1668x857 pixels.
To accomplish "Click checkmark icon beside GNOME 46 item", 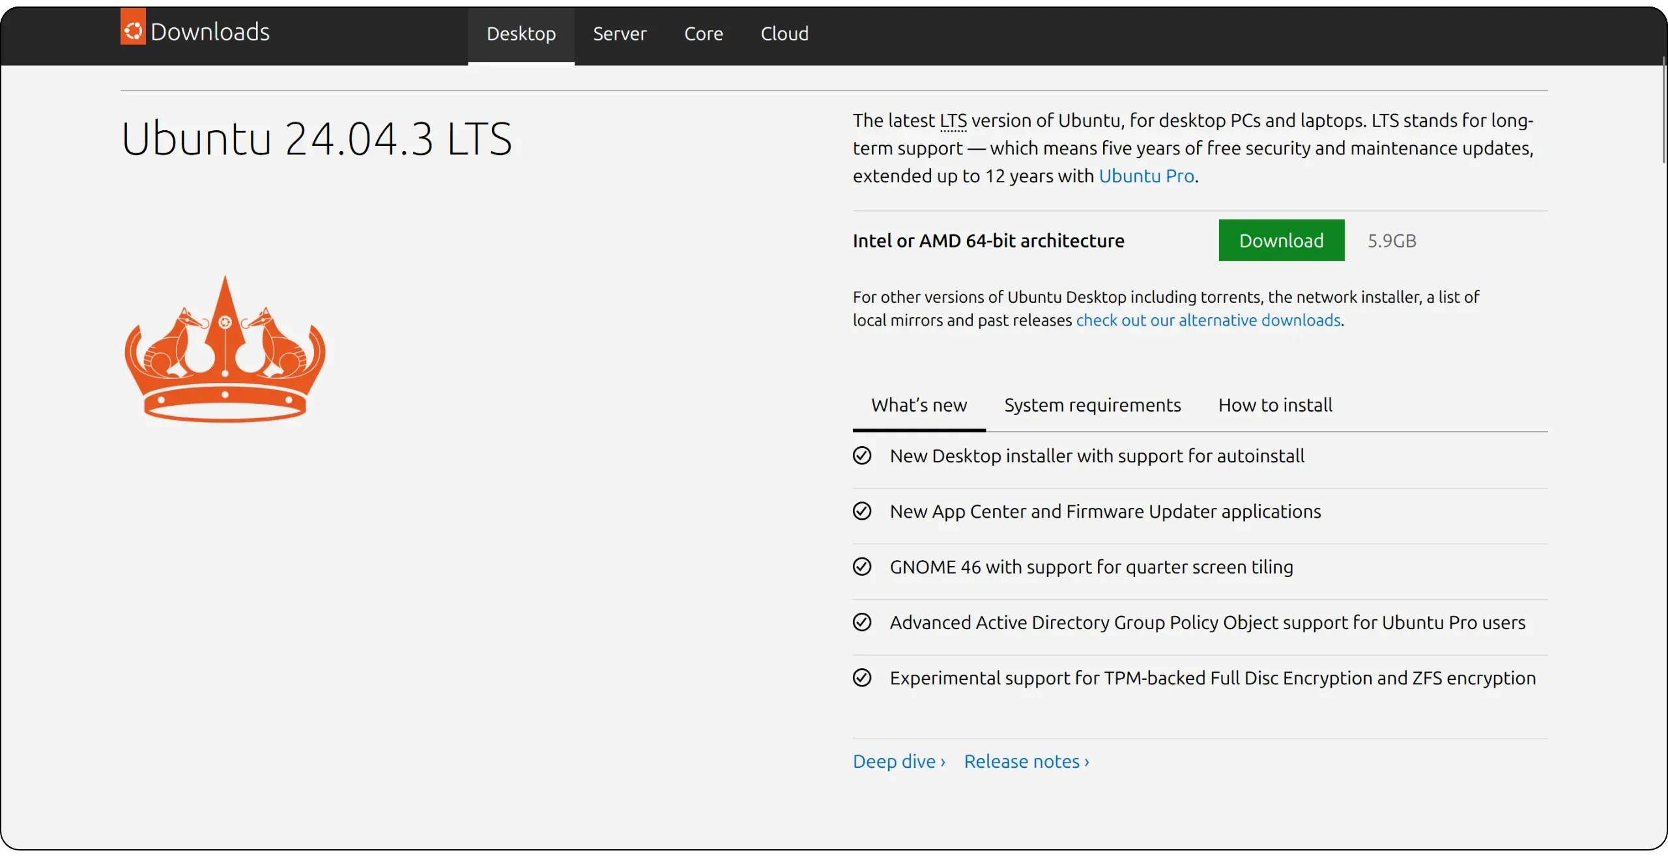I will point(861,567).
